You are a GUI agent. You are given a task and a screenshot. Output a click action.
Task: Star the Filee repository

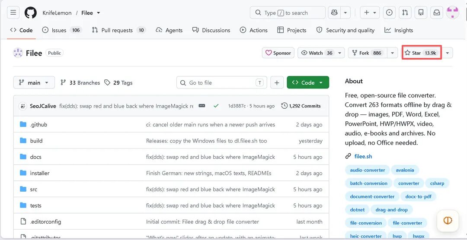pyautogui.click(x=422, y=53)
